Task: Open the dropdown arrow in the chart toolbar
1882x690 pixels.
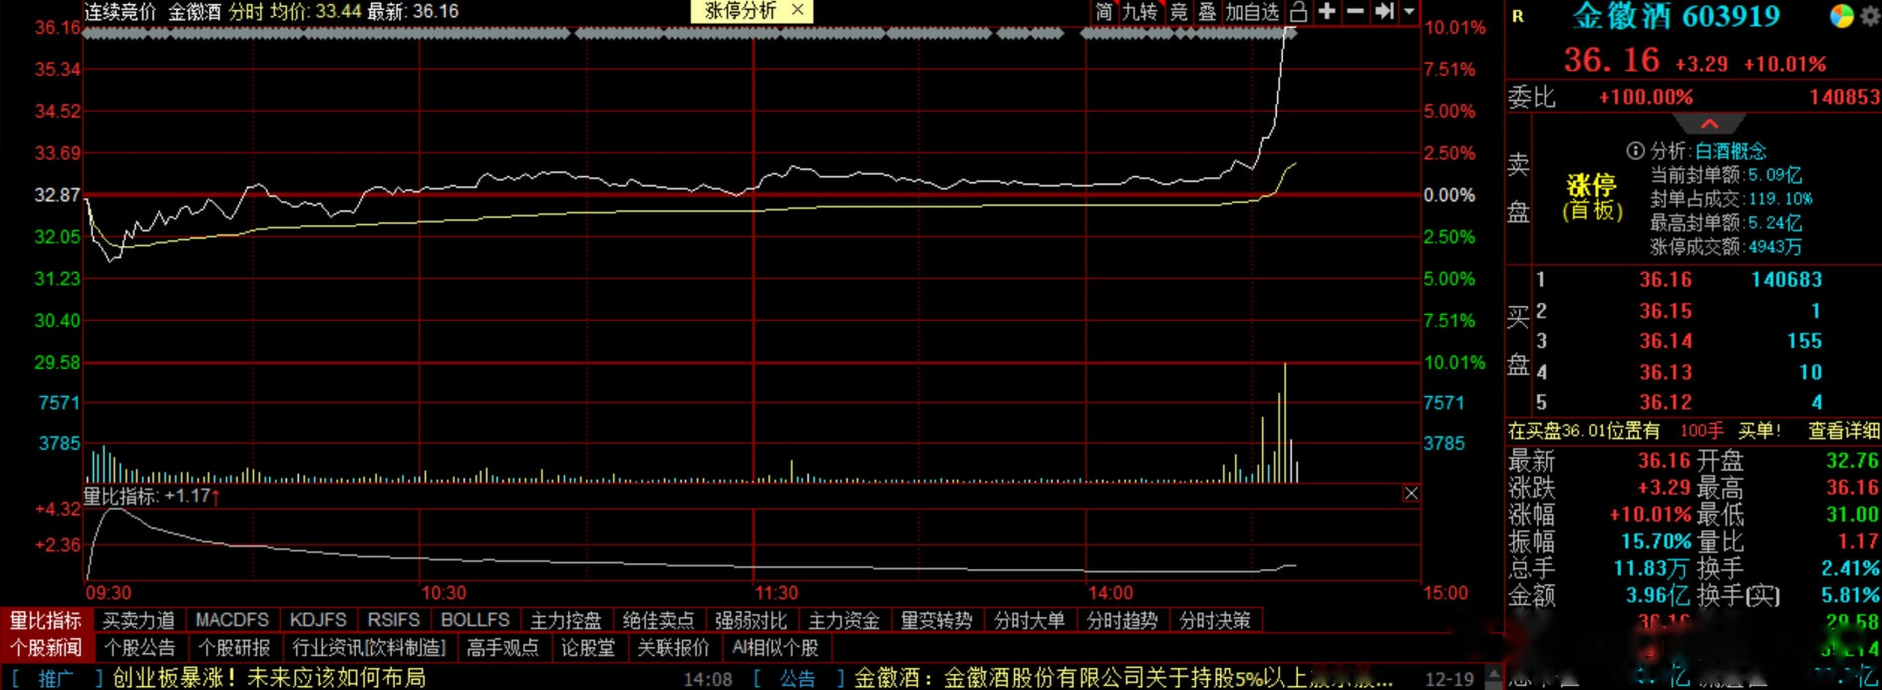Action: [1409, 12]
